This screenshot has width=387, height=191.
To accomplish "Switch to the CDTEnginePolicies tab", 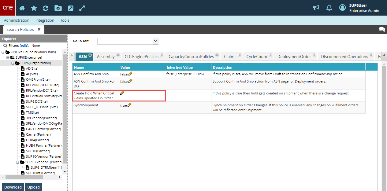I will pyautogui.click(x=141, y=57).
